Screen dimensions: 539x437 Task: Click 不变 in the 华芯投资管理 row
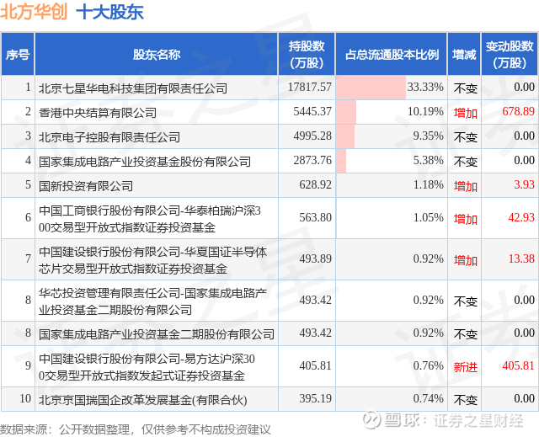point(466,301)
